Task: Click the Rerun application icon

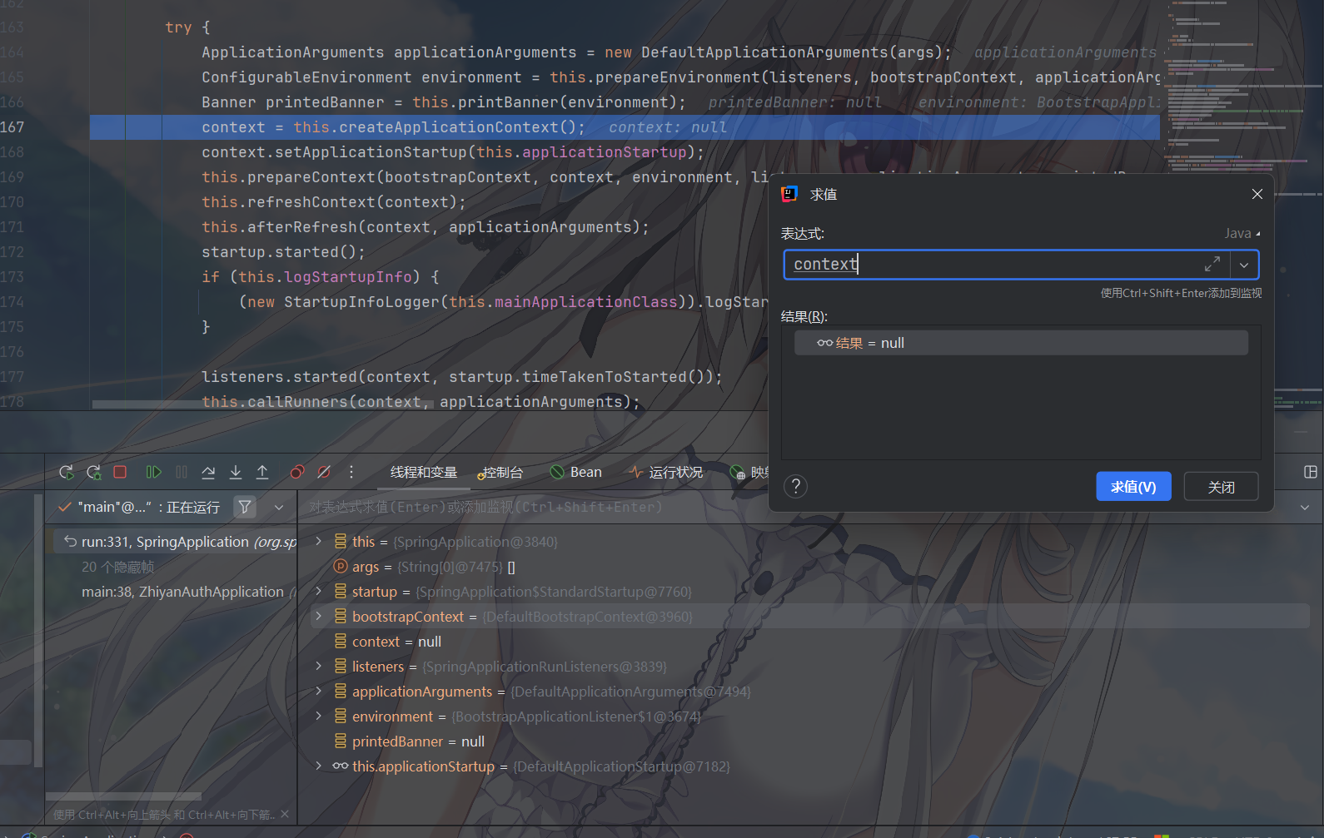Action: coord(67,473)
